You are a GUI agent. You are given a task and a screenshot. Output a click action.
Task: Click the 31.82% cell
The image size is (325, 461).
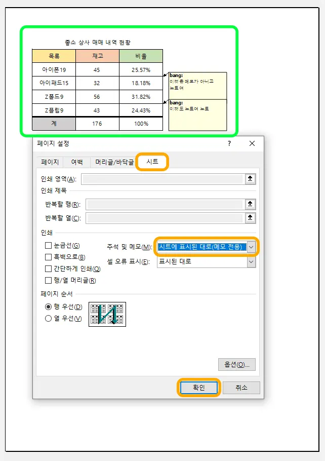pos(141,97)
